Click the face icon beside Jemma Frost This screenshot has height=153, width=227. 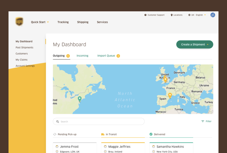[57, 146]
